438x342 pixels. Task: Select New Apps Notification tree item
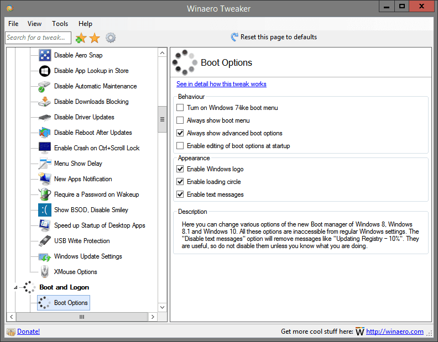(83, 179)
